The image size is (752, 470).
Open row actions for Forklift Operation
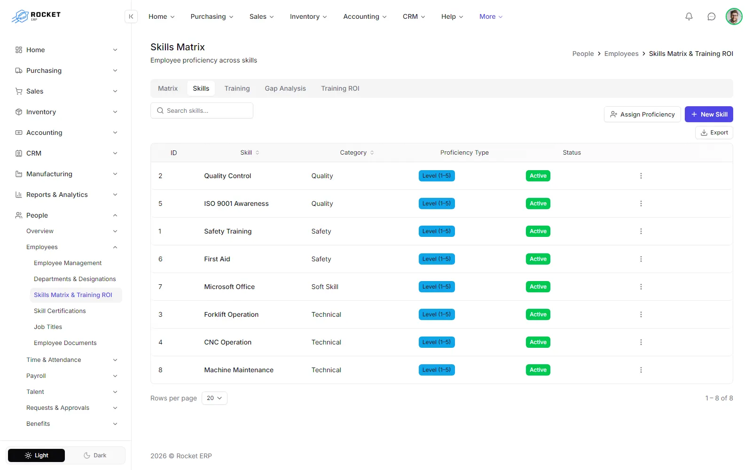641,314
